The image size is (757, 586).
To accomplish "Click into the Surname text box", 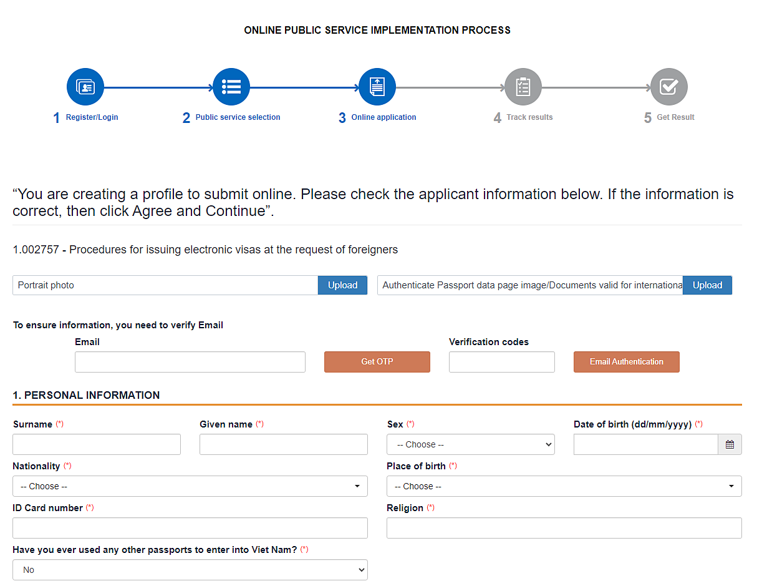I will pos(96,444).
